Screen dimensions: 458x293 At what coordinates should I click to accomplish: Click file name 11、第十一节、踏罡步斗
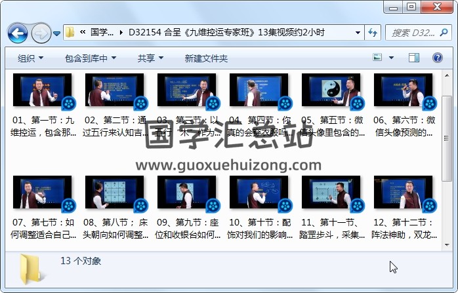coord(332,229)
